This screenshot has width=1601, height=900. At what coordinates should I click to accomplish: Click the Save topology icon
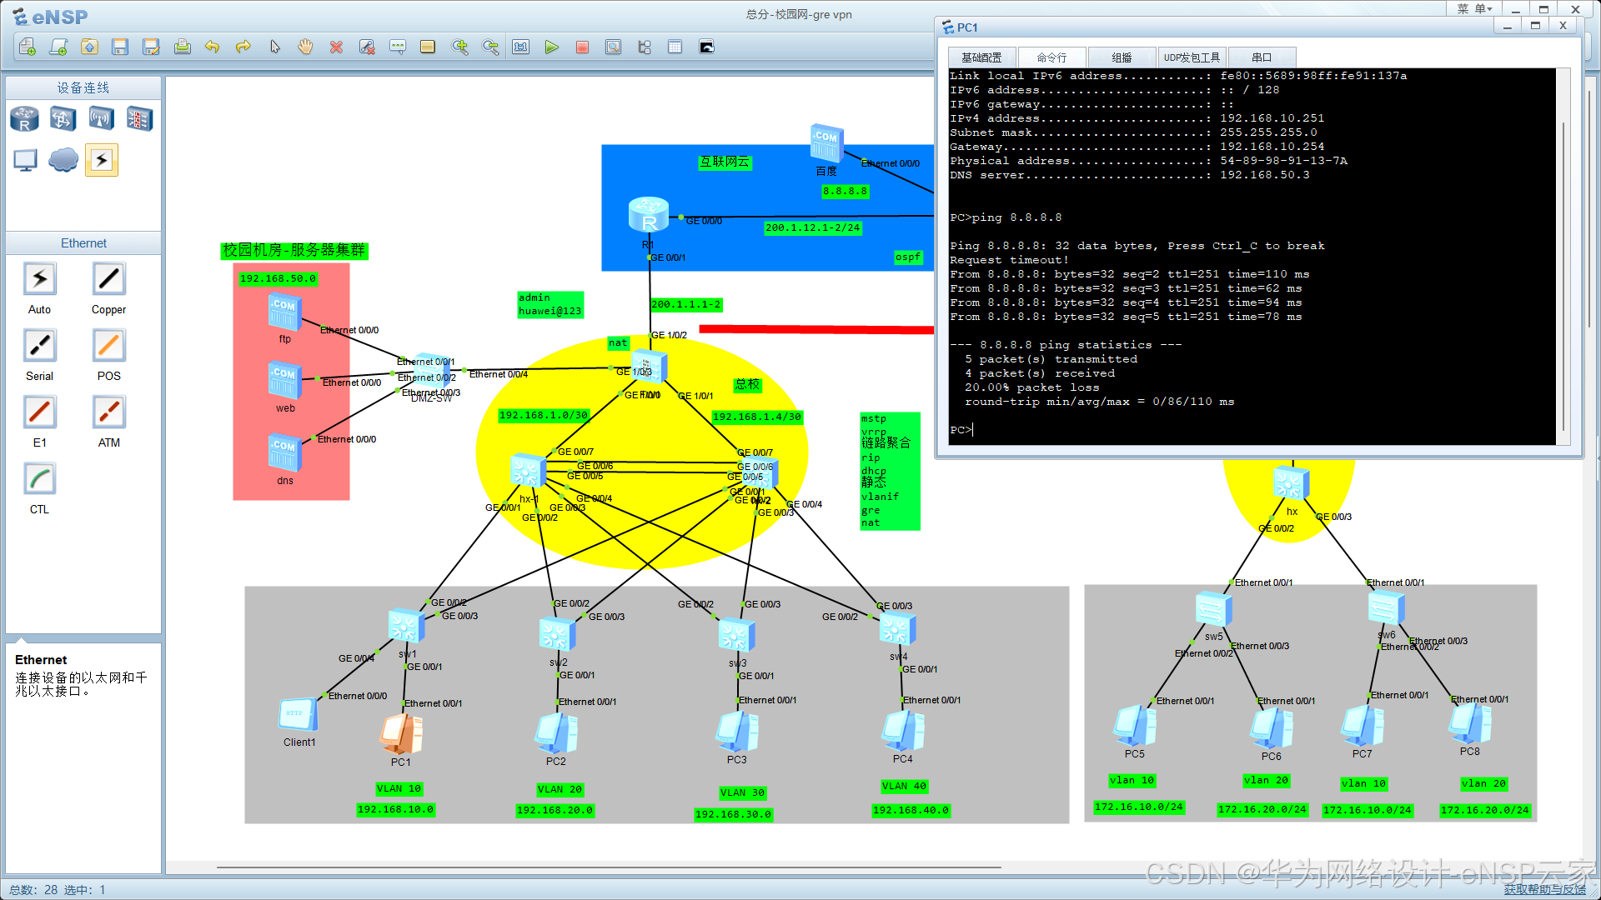pyautogui.click(x=120, y=47)
